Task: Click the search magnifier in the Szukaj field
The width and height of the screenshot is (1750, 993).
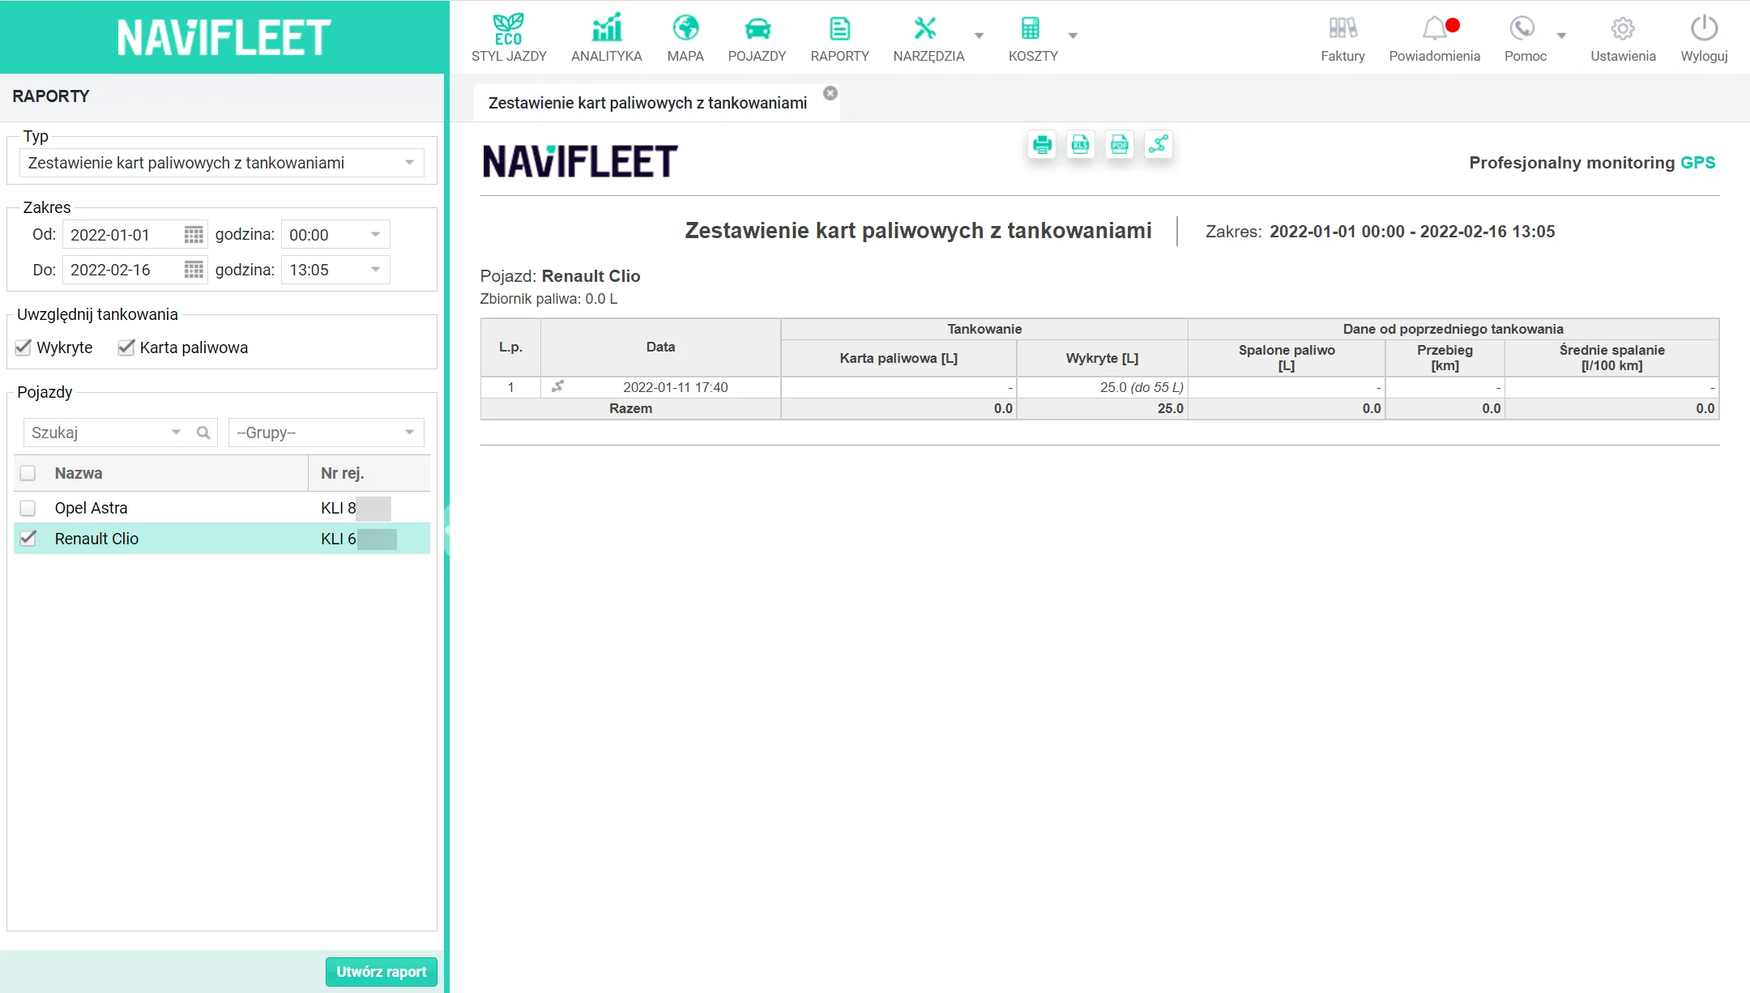Action: click(203, 433)
